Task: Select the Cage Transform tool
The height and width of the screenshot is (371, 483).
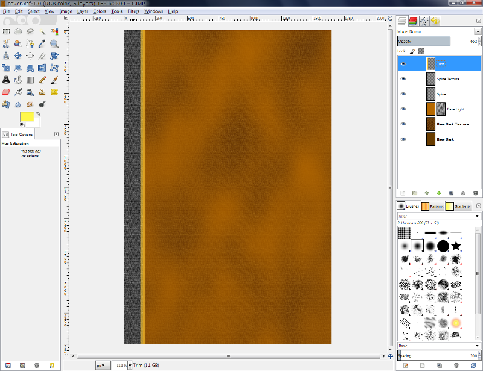Action: pos(54,68)
